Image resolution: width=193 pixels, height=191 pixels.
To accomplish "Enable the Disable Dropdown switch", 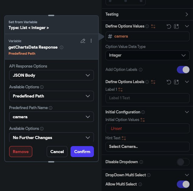I will 183,162.
